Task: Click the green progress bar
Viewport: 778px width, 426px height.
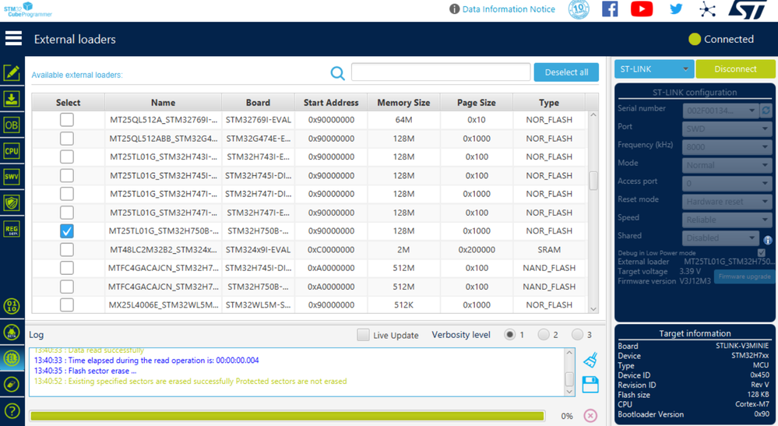Action: click(x=287, y=416)
